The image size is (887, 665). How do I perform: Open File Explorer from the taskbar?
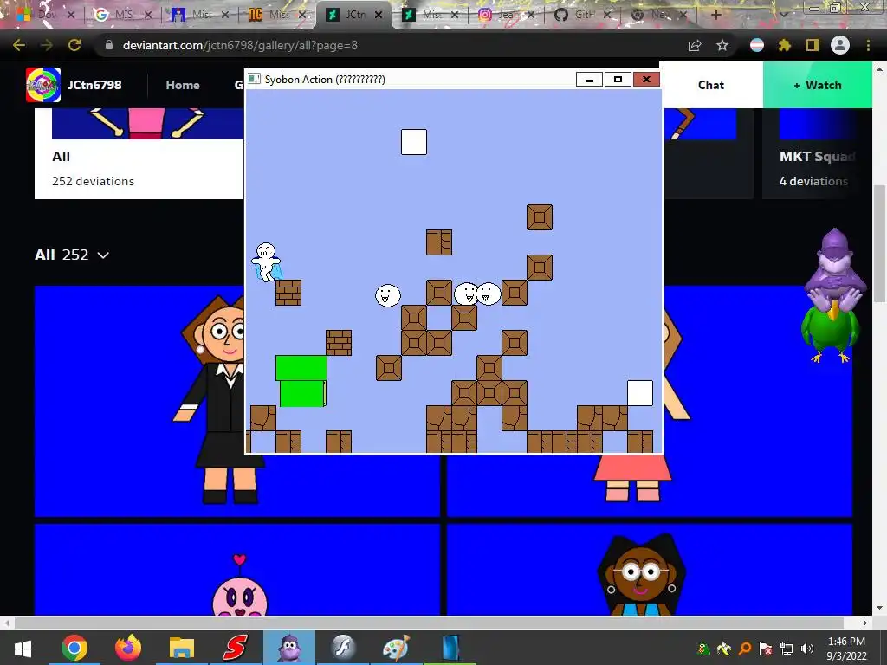[x=182, y=648]
